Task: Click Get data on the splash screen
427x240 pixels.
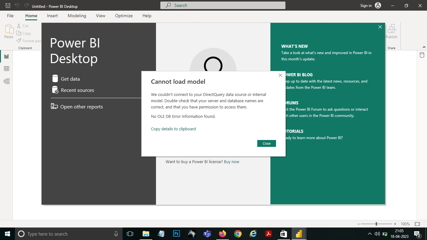Action: 66,79
